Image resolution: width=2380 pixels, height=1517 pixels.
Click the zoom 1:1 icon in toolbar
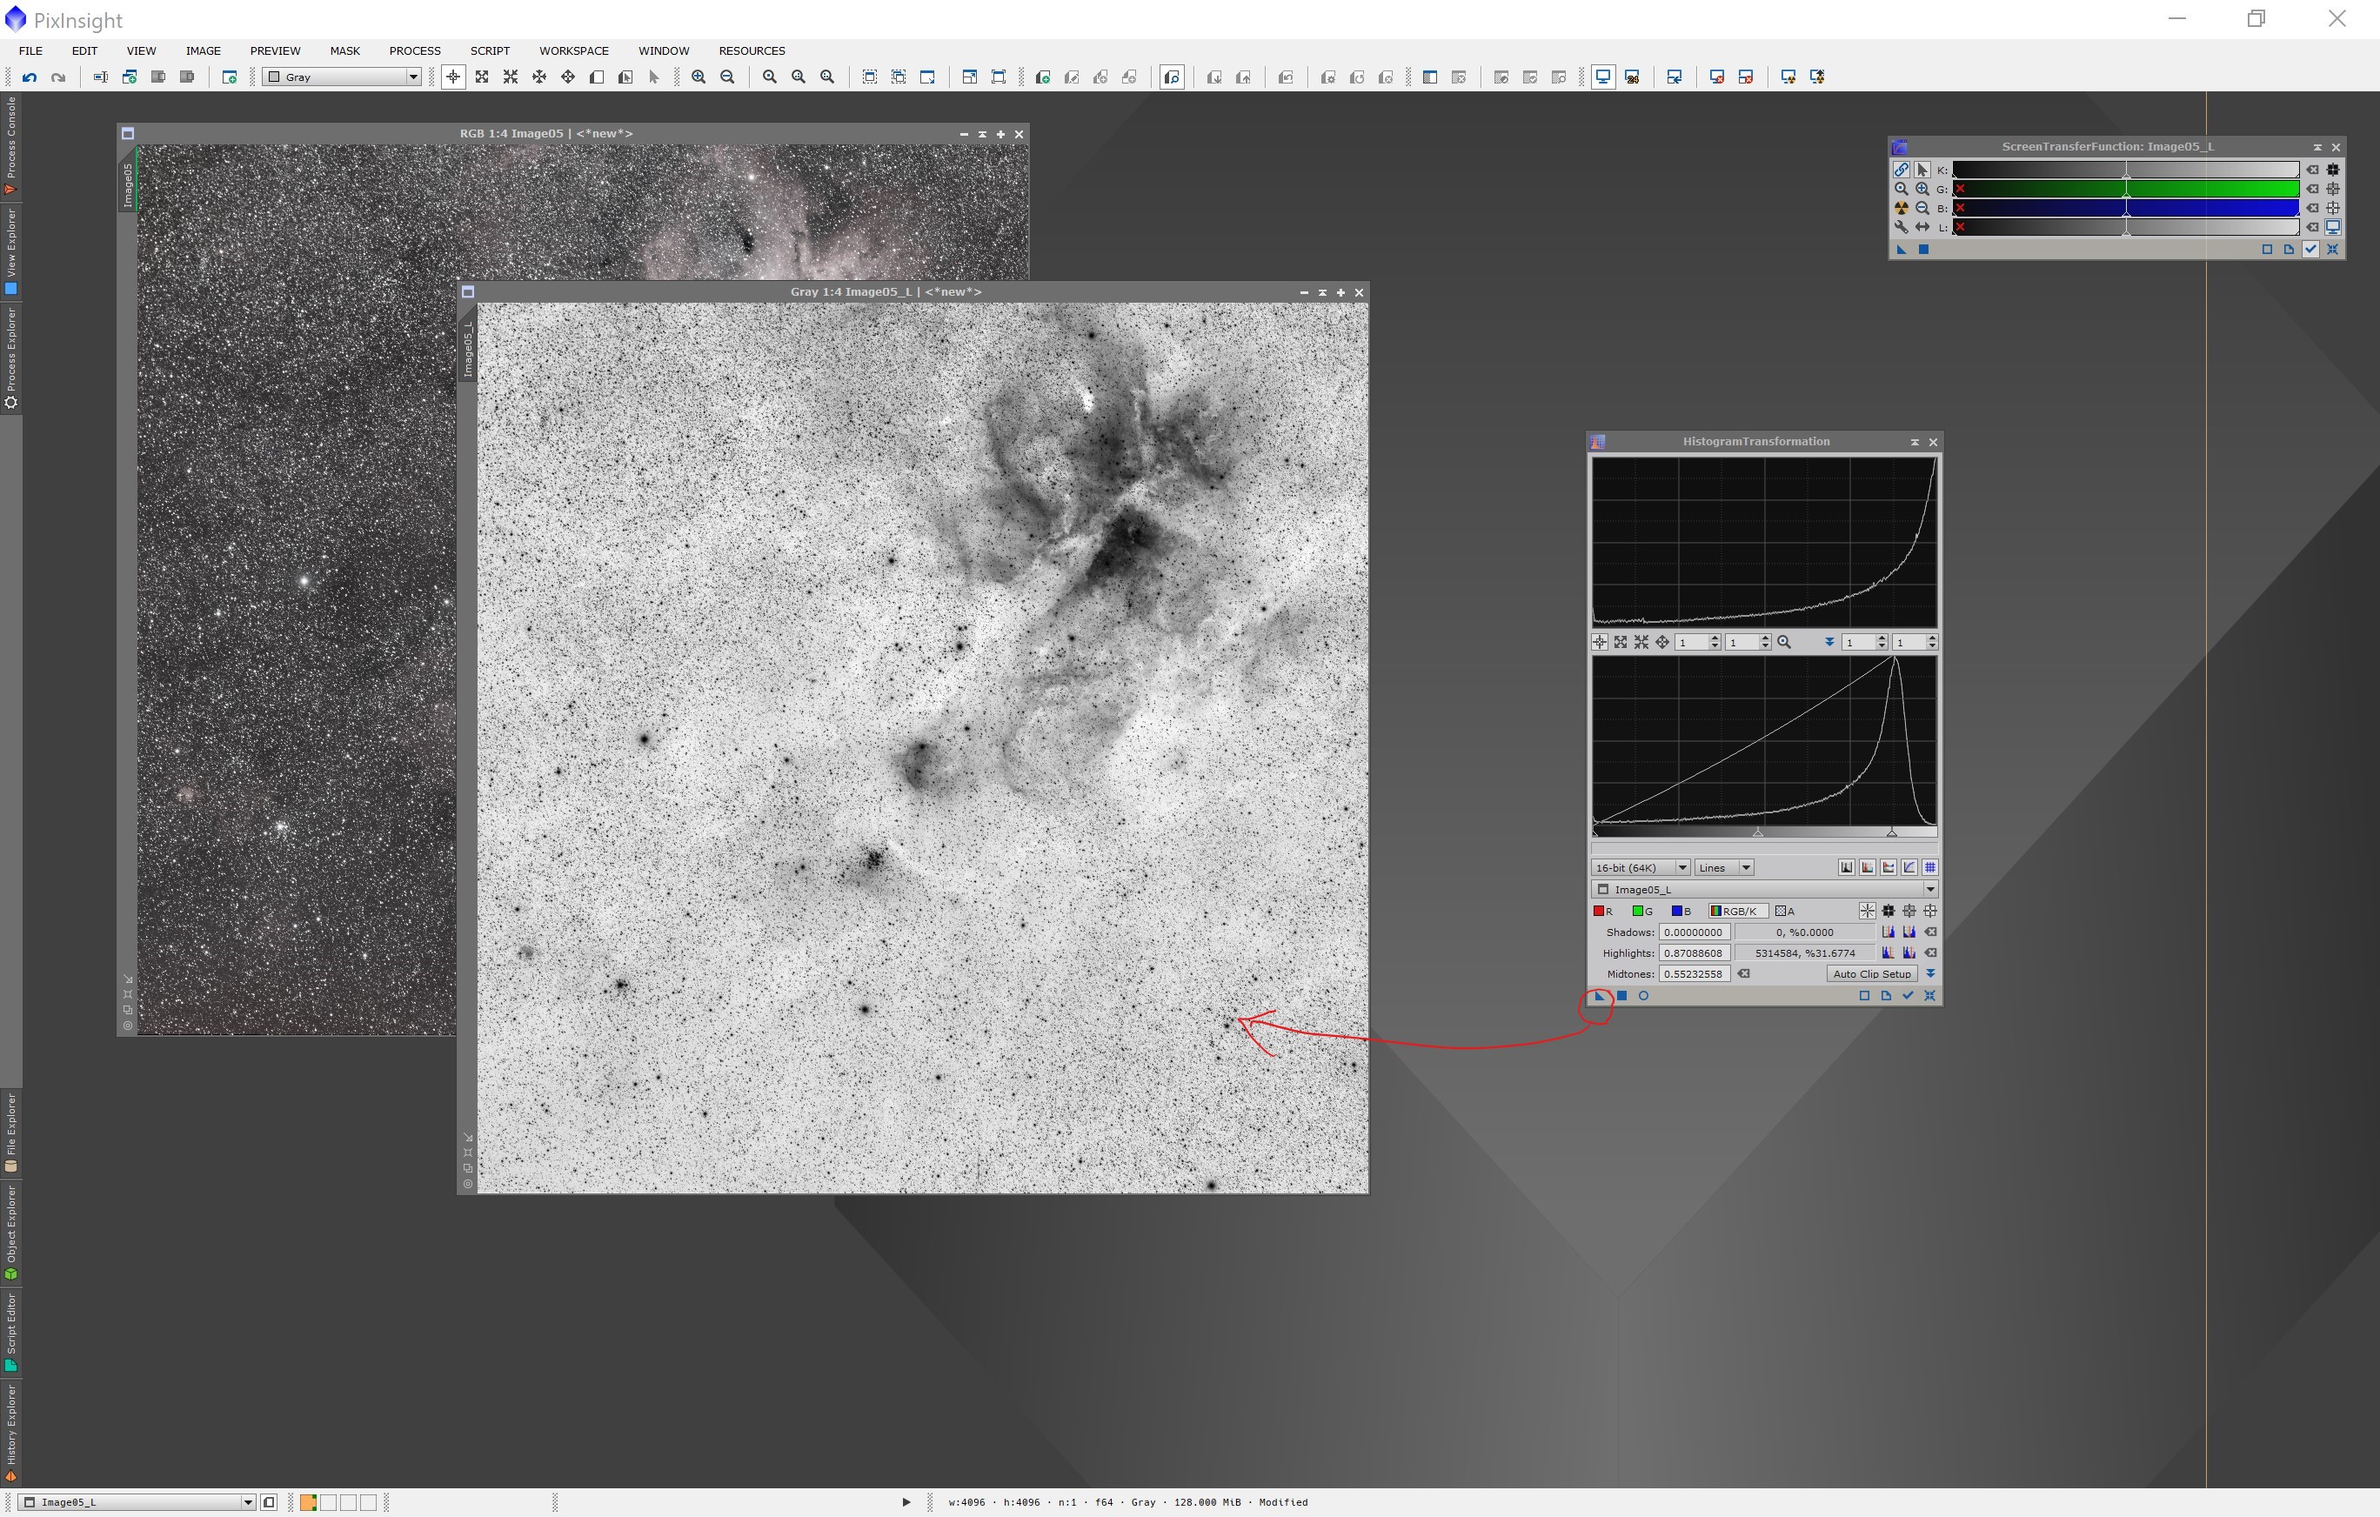tap(770, 77)
